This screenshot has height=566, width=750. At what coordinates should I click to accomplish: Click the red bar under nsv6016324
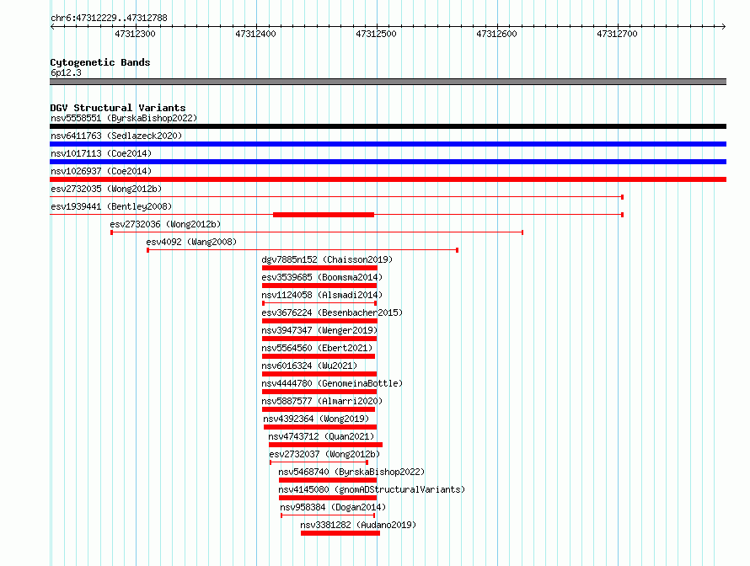click(319, 374)
